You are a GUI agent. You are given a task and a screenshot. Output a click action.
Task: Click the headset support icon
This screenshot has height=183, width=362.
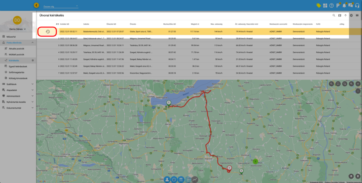tap(357, 5)
